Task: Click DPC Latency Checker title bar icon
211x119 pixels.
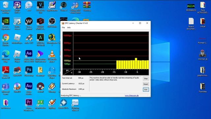Action: click(63, 23)
